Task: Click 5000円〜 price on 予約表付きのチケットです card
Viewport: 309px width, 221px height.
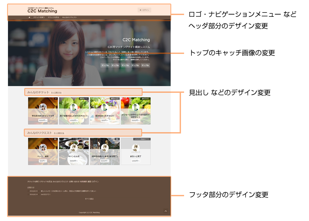Action: (x=43, y=120)
